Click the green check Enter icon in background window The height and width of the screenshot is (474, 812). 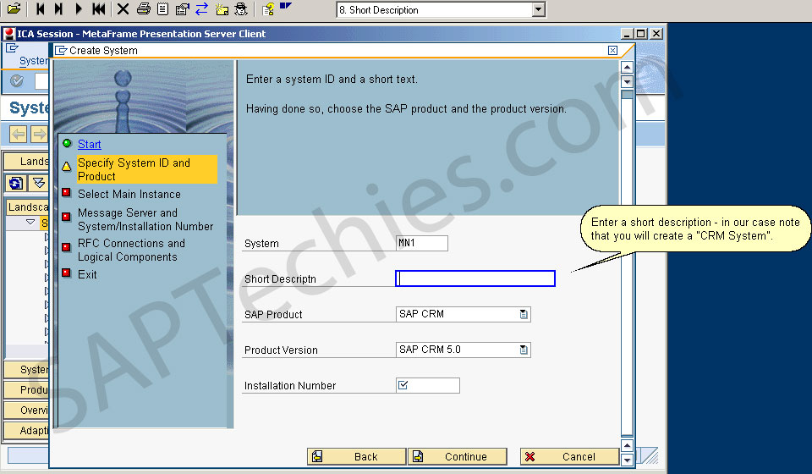[17, 80]
